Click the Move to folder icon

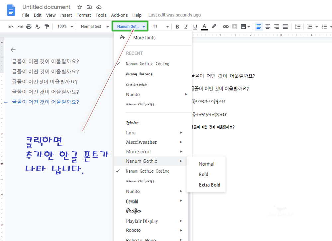[x=89, y=7]
